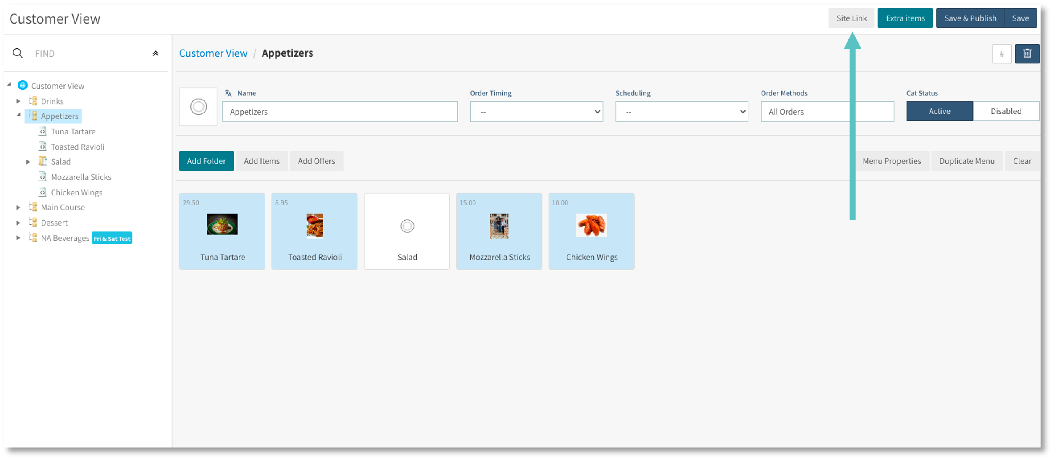The width and height of the screenshot is (1053, 460).
Task: Set Cat Status to Active
Action: coord(939,111)
